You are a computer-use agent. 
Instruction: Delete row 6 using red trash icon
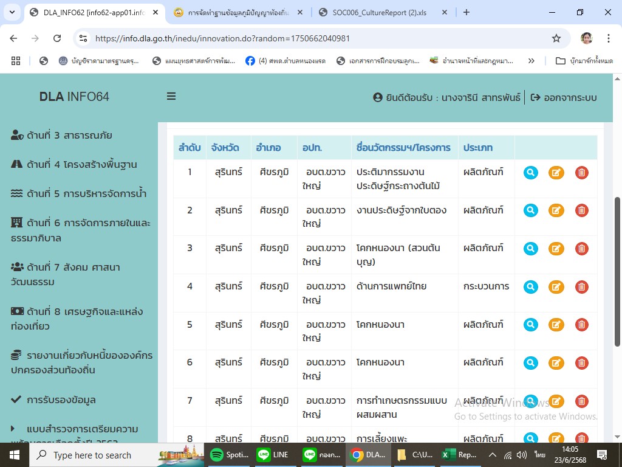pyautogui.click(x=581, y=363)
